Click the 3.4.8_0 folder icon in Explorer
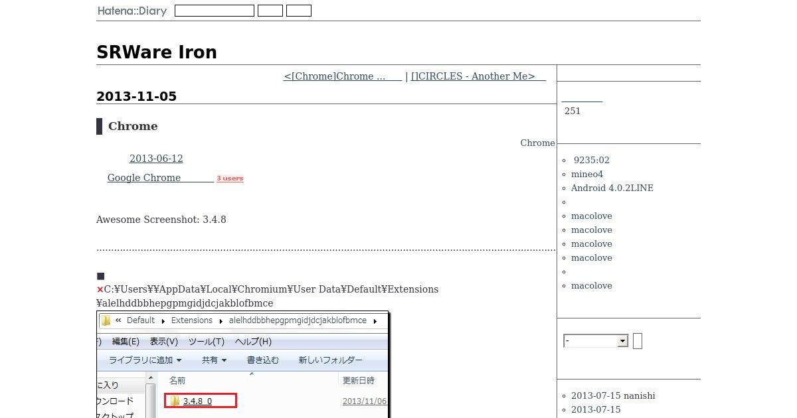Screen dimensions: 797x418 [x=175, y=401]
